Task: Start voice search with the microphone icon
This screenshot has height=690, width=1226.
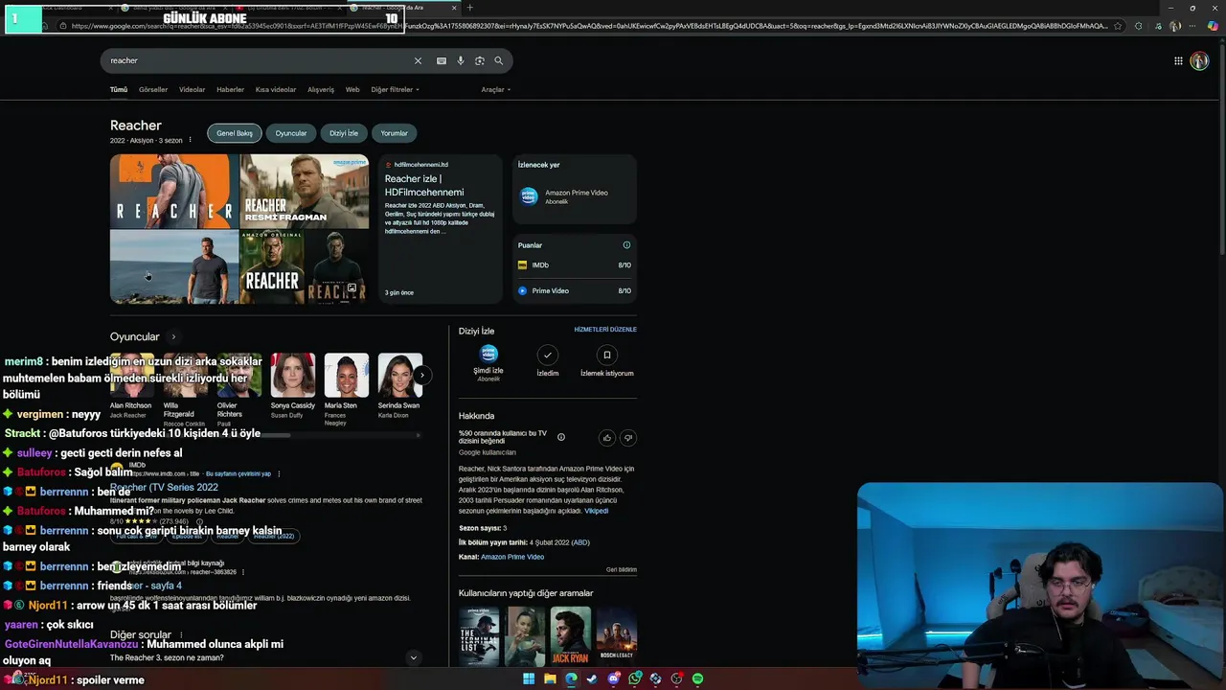Action: (x=461, y=60)
